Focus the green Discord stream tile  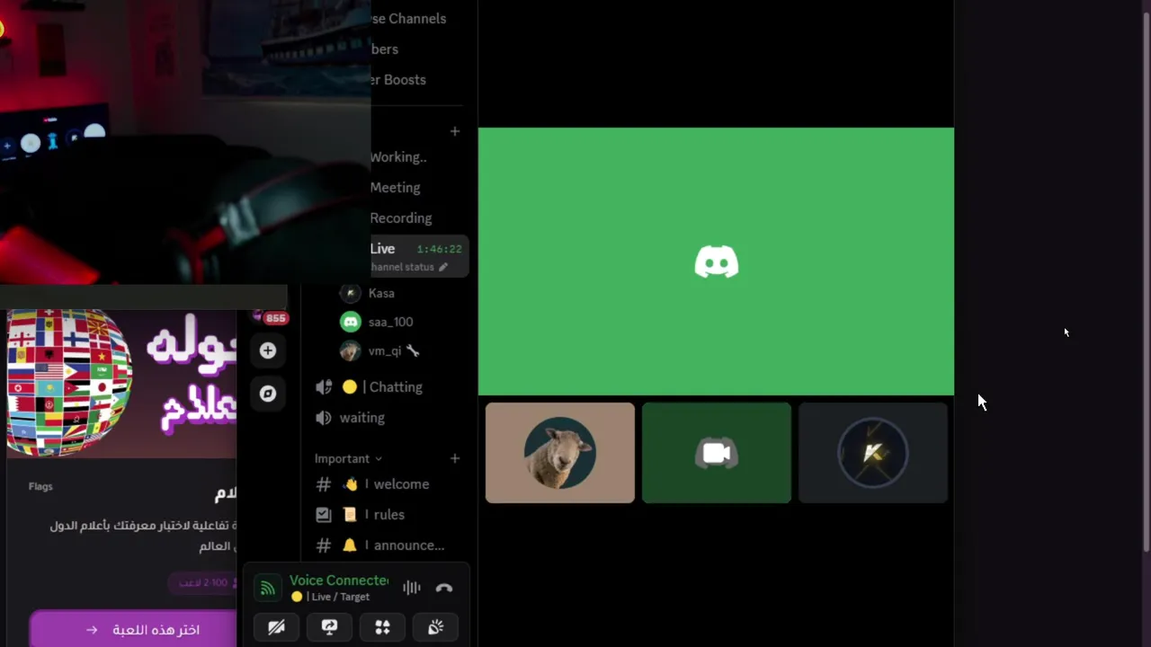coord(716,261)
